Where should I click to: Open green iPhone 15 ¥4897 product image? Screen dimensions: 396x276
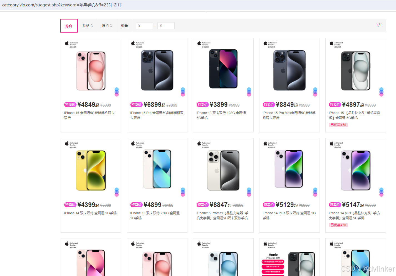pyautogui.click(x=356, y=71)
